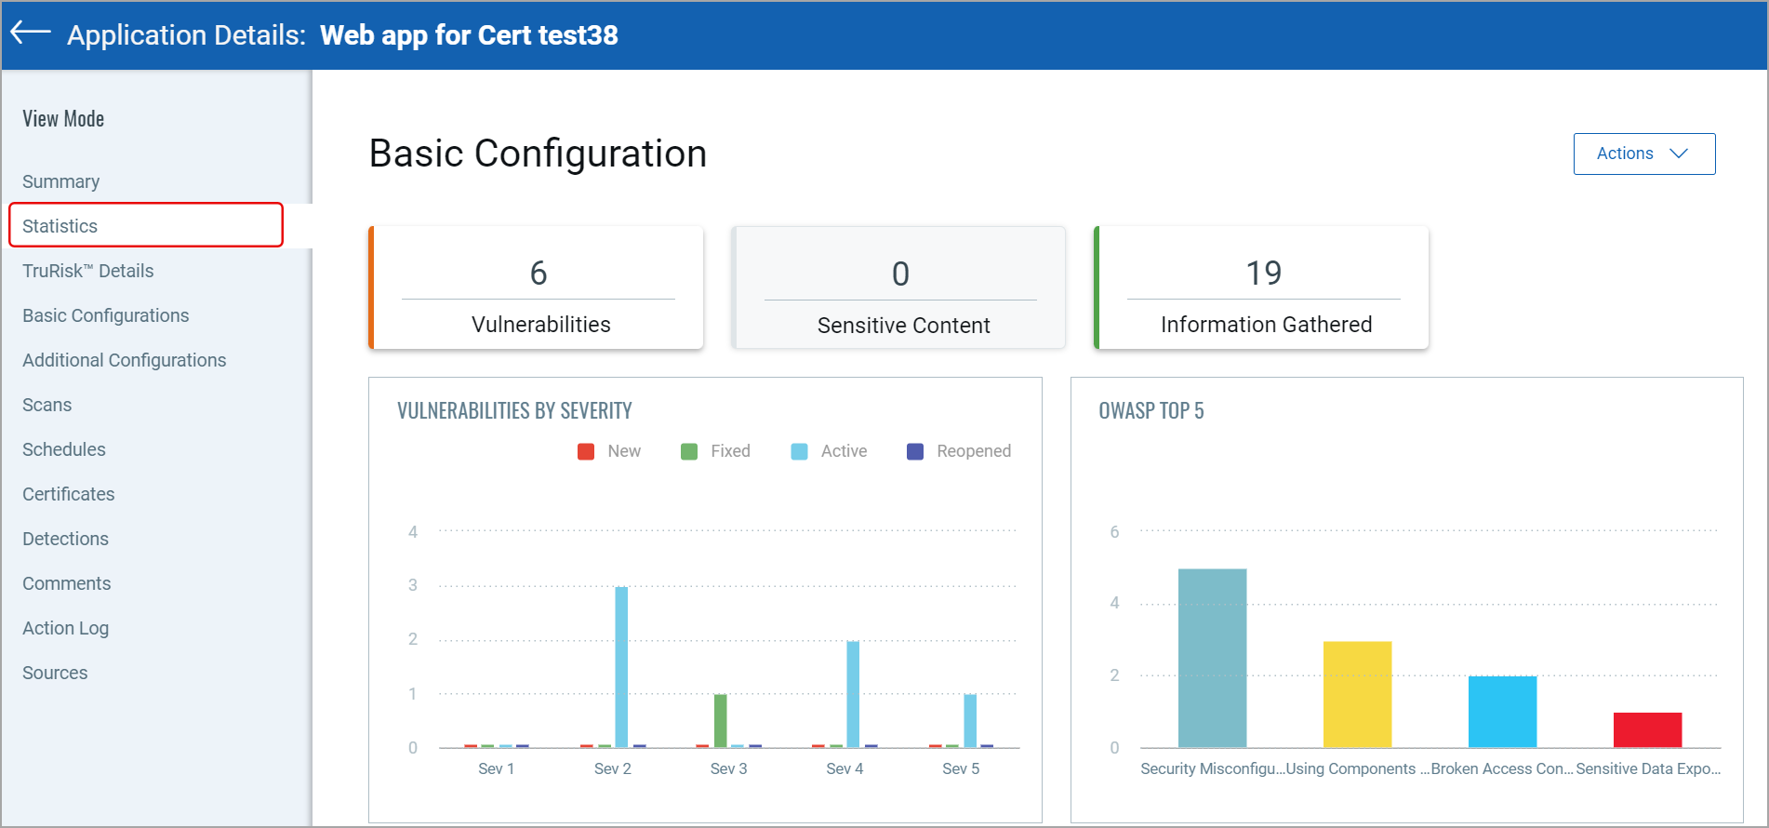The width and height of the screenshot is (1769, 828).
Task: Click the Security Misconfiguration bar
Action: click(x=1212, y=658)
